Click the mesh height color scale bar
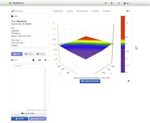The width and height of the screenshot is (150, 123). (x=123, y=44)
